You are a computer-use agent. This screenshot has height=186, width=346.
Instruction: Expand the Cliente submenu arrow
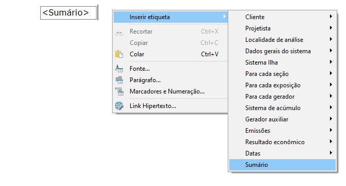331,17
